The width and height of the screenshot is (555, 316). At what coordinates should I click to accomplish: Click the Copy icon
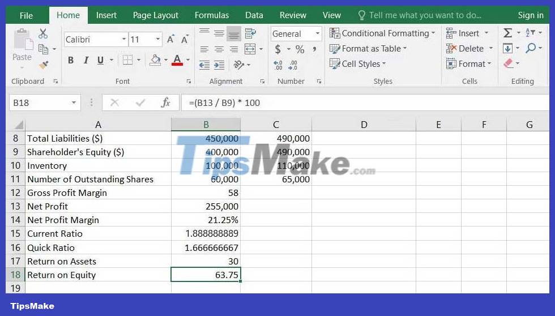[x=43, y=49]
